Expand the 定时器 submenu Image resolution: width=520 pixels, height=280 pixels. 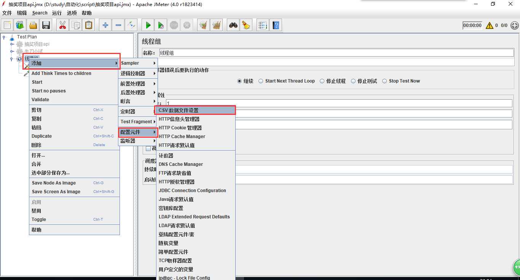click(138, 111)
